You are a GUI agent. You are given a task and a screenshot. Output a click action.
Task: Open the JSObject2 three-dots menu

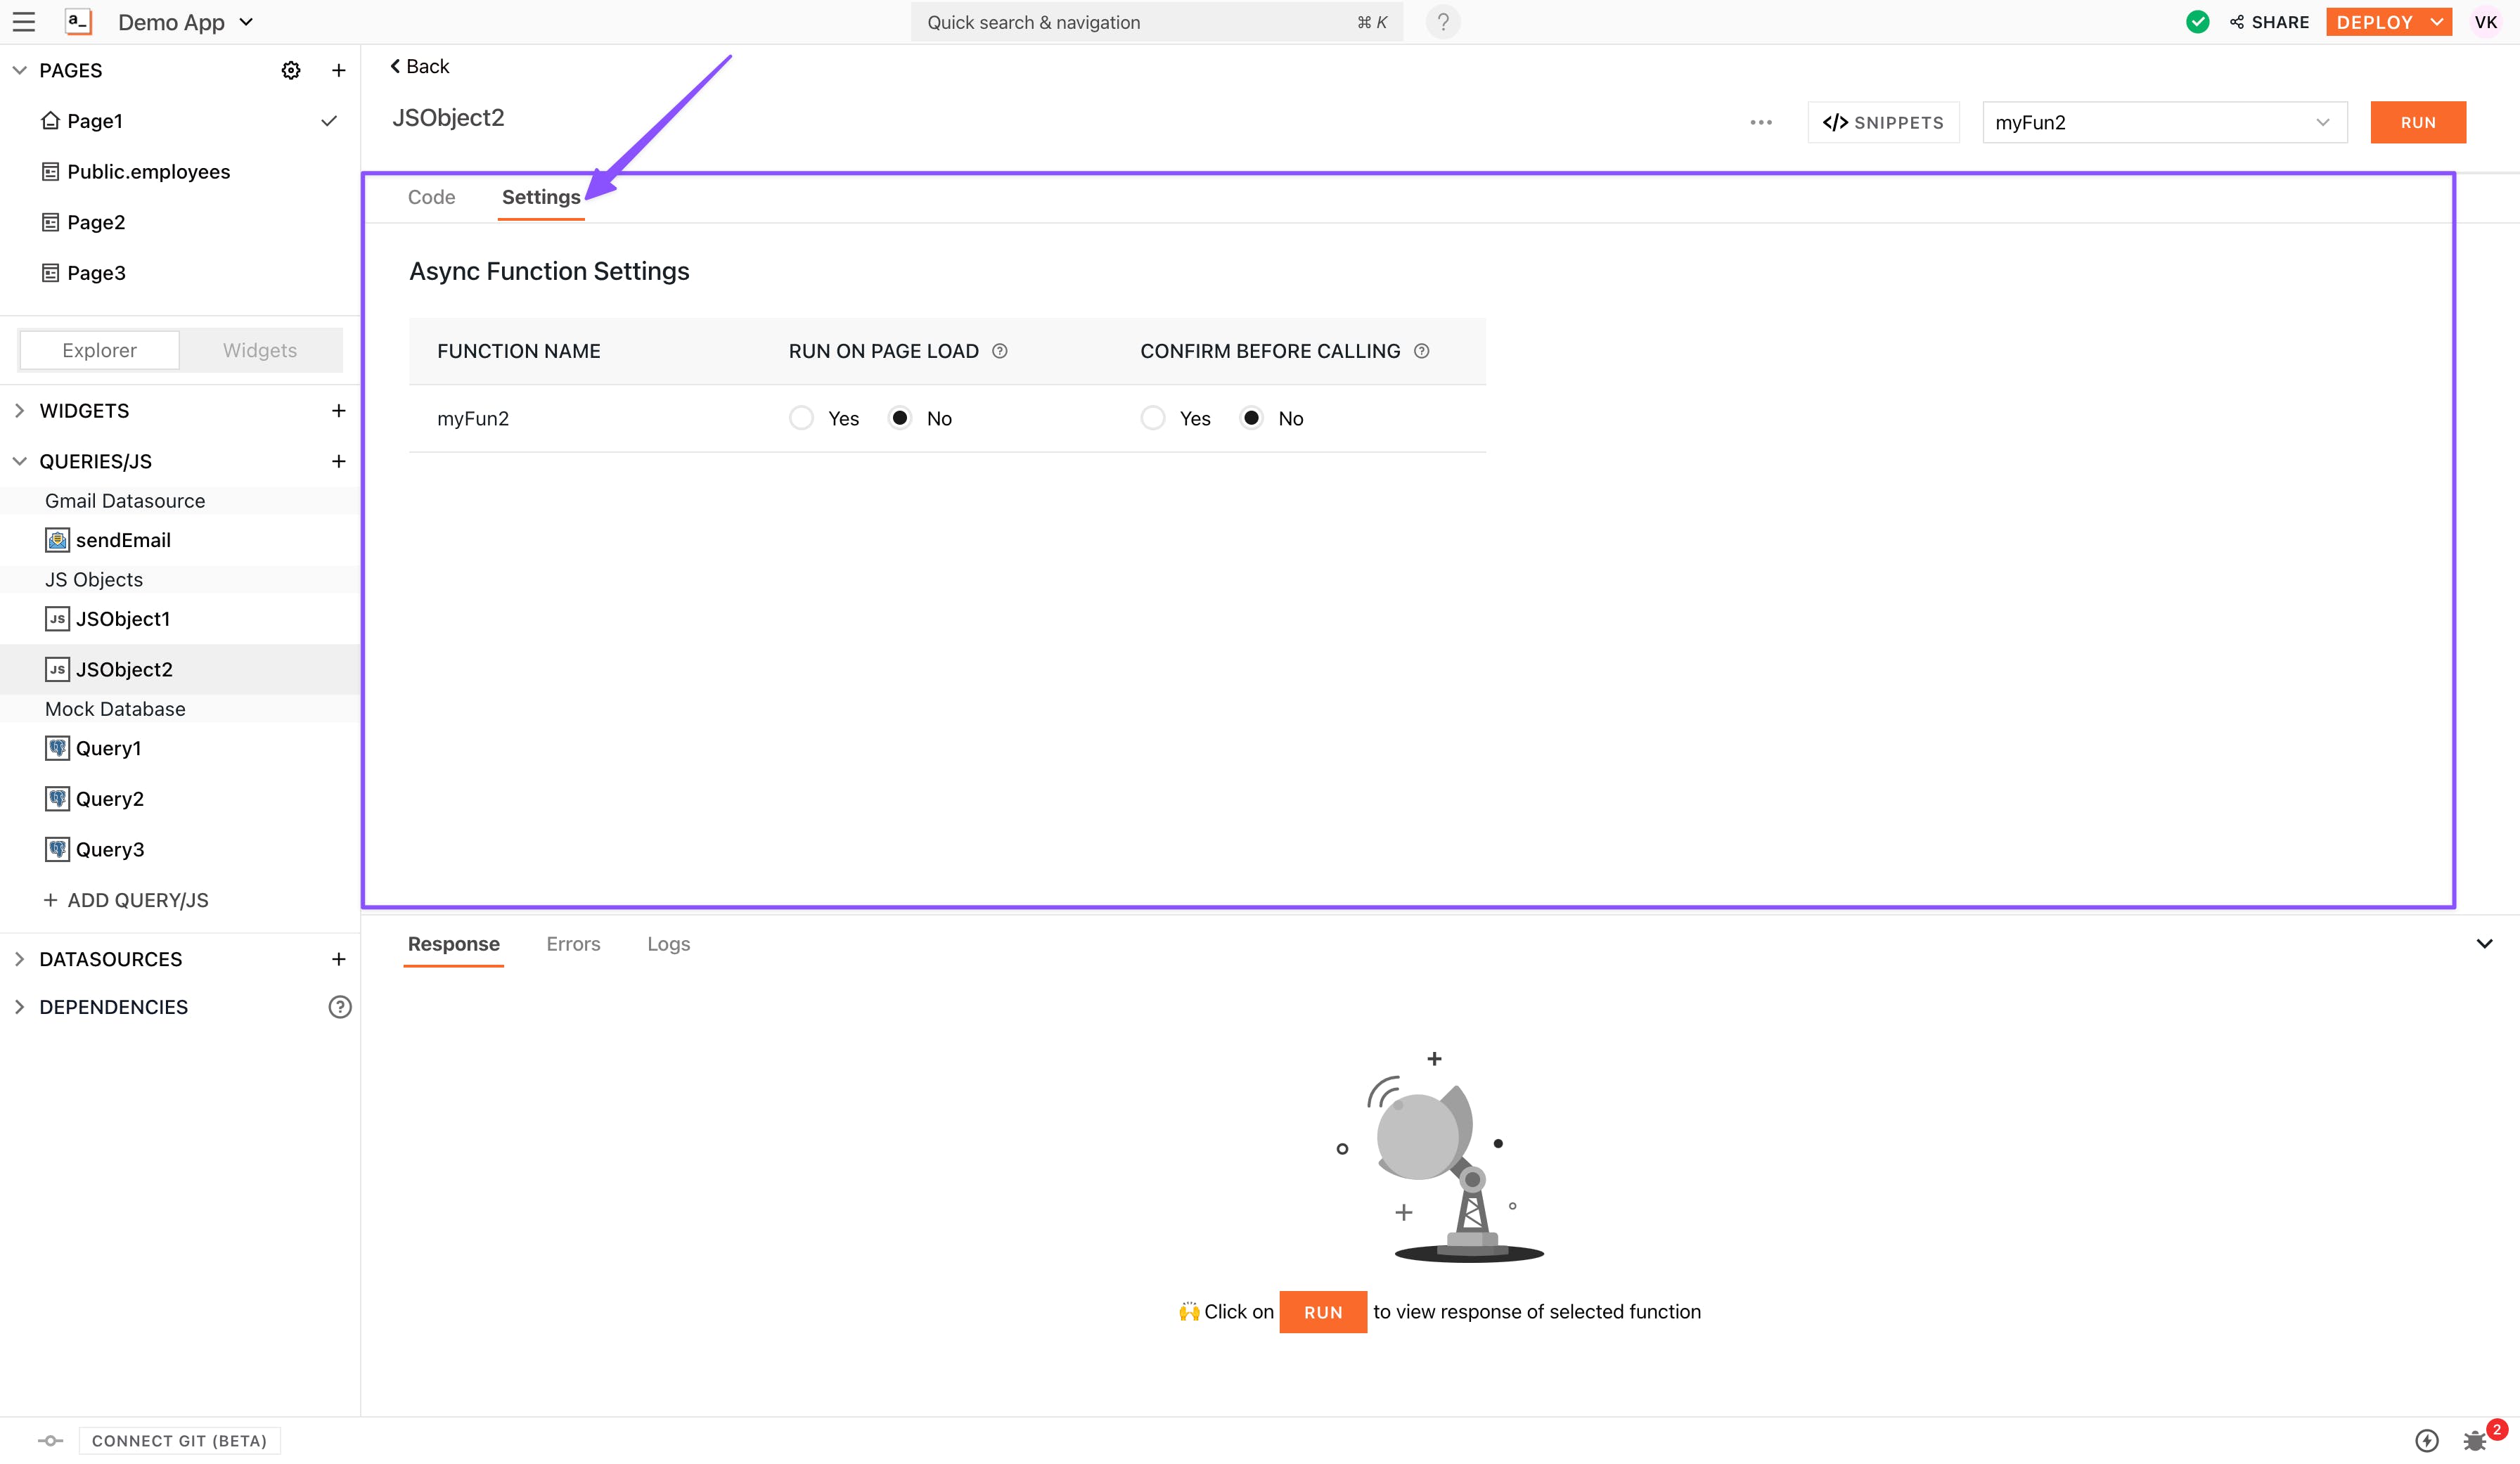tap(1761, 122)
